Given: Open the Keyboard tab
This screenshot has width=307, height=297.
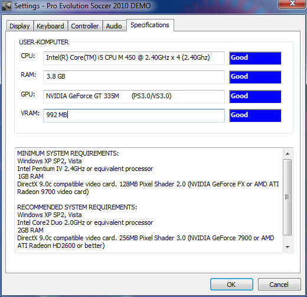Looking at the screenshot, I should coord(50,26).
